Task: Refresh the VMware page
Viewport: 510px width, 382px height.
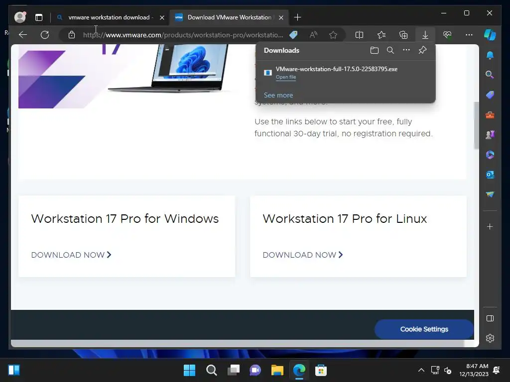Action: coord(45,35)
